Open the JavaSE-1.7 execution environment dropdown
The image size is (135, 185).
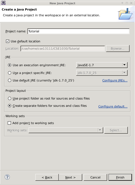click(102, 65)
